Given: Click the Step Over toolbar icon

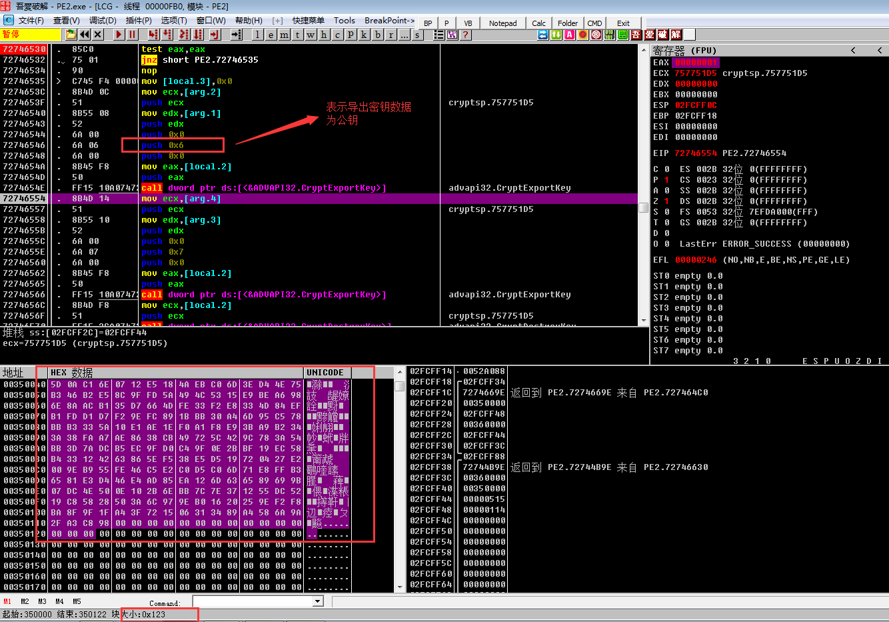Looking at the screenshot, I should (167, 35).
